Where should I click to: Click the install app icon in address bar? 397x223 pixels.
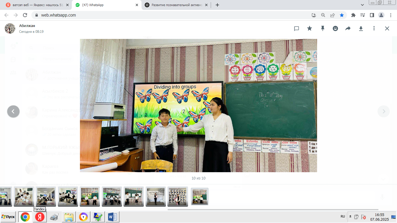pos(314,15)
